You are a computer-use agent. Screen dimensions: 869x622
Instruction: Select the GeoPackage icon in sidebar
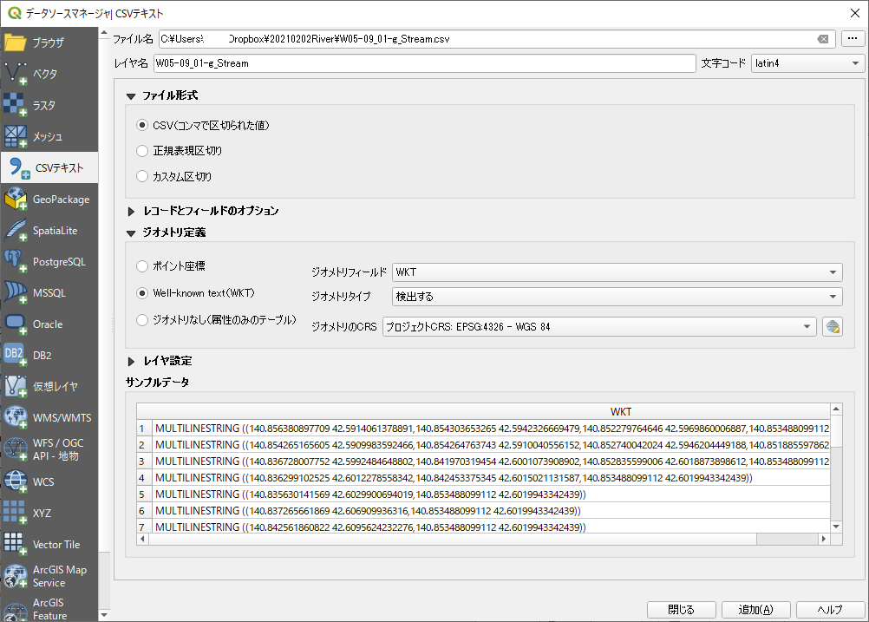click(x=16, y=200)
